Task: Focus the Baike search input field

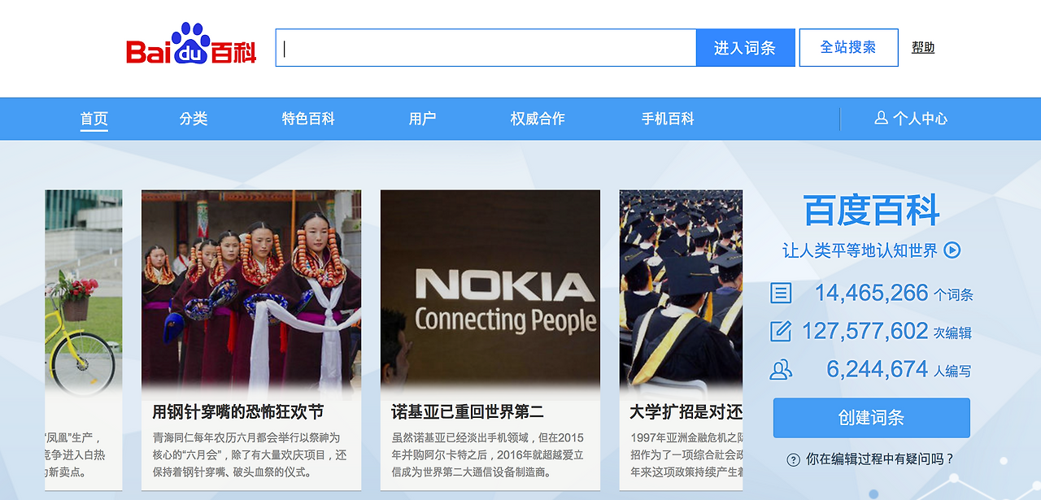Action: pos(486,48)
